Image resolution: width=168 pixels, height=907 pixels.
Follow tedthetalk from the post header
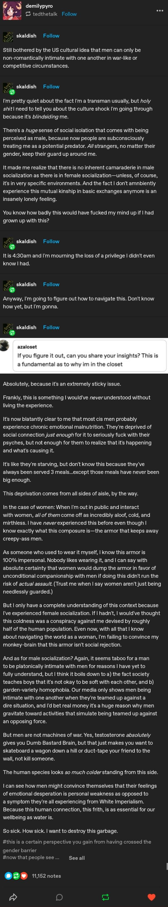69,14
